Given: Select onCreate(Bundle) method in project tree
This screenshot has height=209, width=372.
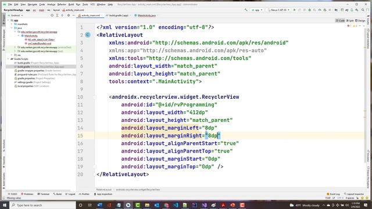Looking at the screenshot, I should tap(40, 44).
